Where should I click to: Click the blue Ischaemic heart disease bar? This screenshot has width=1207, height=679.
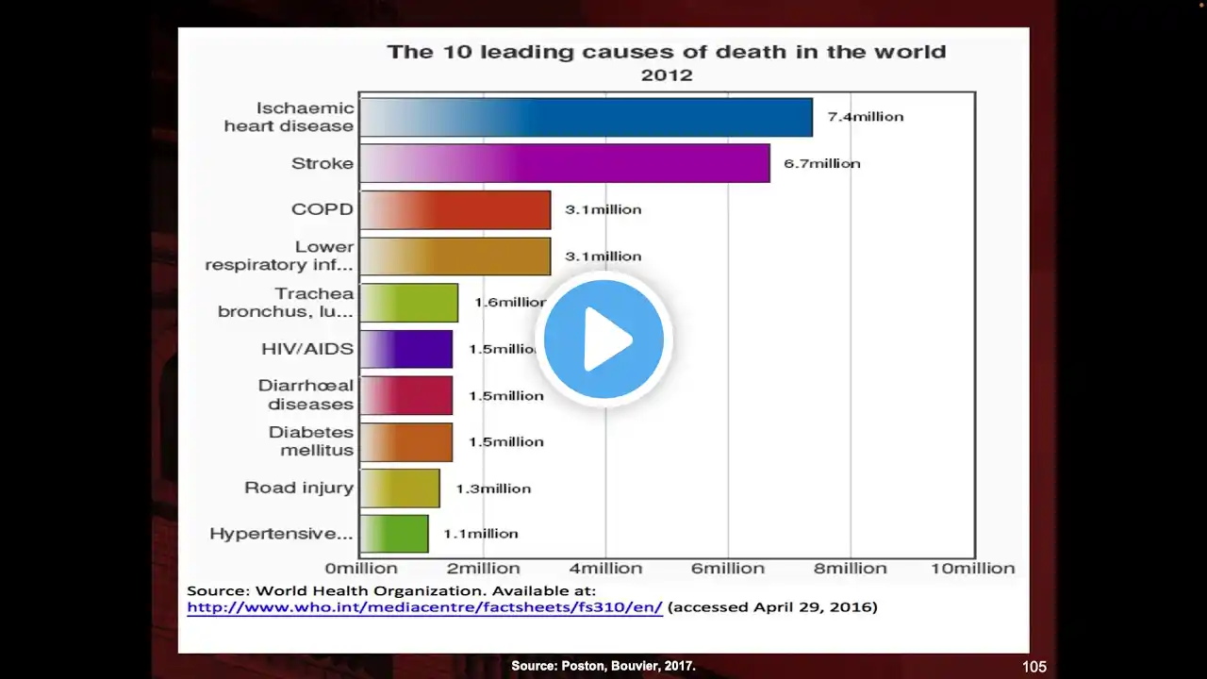point(587,117)
